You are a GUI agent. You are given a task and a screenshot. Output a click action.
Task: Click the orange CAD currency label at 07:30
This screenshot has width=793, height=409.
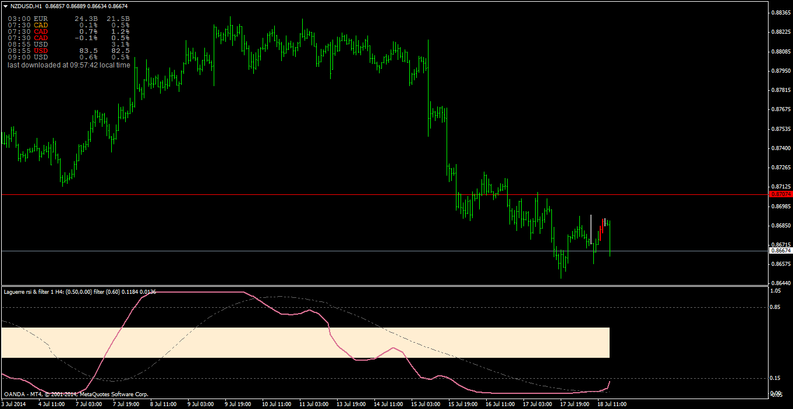coord(41,25)
